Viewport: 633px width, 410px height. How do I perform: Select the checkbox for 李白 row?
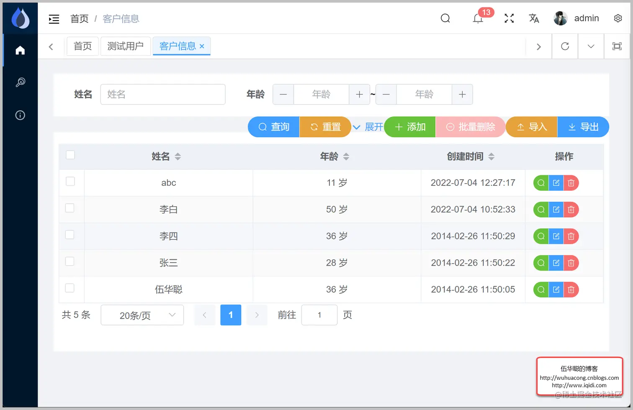70,208
